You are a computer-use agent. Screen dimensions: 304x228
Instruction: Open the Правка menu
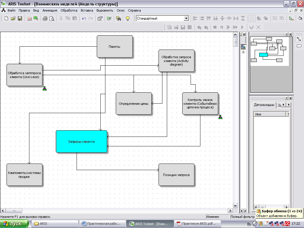[24, 10]
